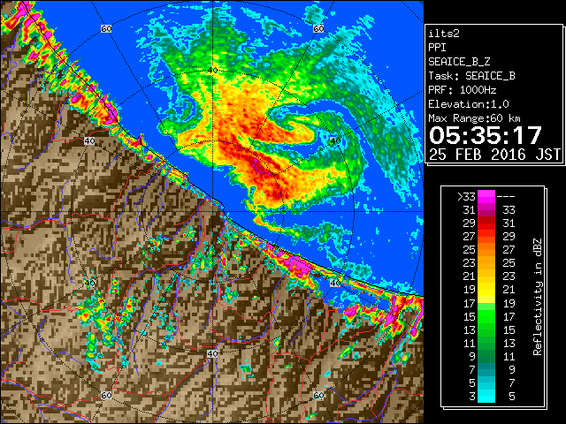The image size is (566, 424).
Task: Click the 60 km ring label in northeast
Action: [318, 28]
